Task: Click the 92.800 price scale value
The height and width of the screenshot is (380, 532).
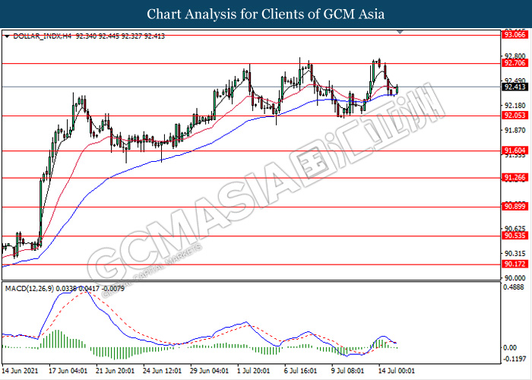Action: (x=515, y=56)
